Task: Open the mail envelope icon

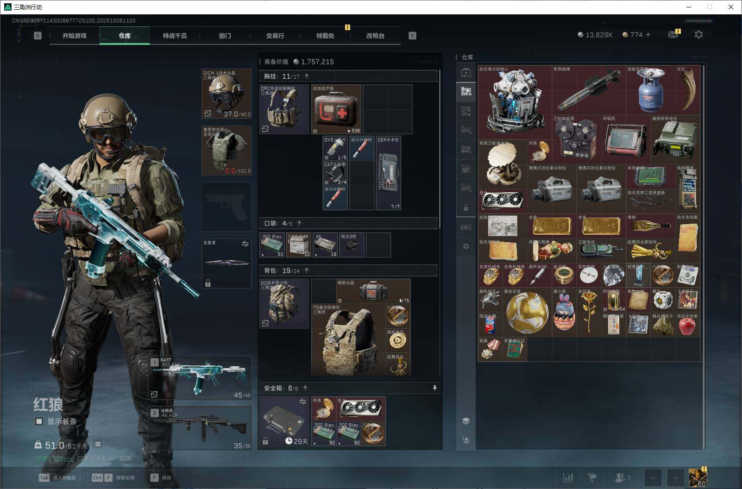Action: pyautogui.click(x=673, y=35)
